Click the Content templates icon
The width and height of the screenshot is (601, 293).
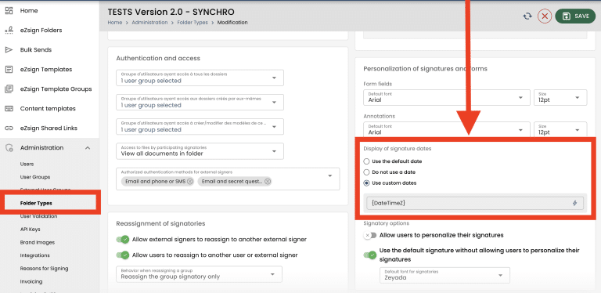point(9,109)
